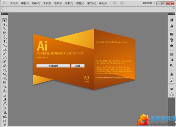Screen dimensions: 176x127
Task: Select the Gradient tool in toolbox
Action: point(4,99)
